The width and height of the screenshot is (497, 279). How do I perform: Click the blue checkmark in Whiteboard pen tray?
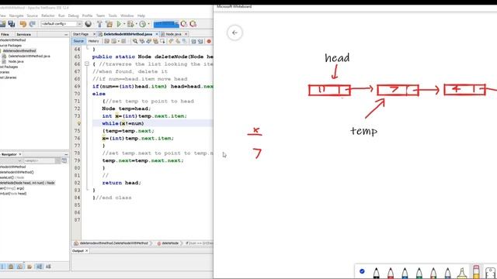pos(362,271)
